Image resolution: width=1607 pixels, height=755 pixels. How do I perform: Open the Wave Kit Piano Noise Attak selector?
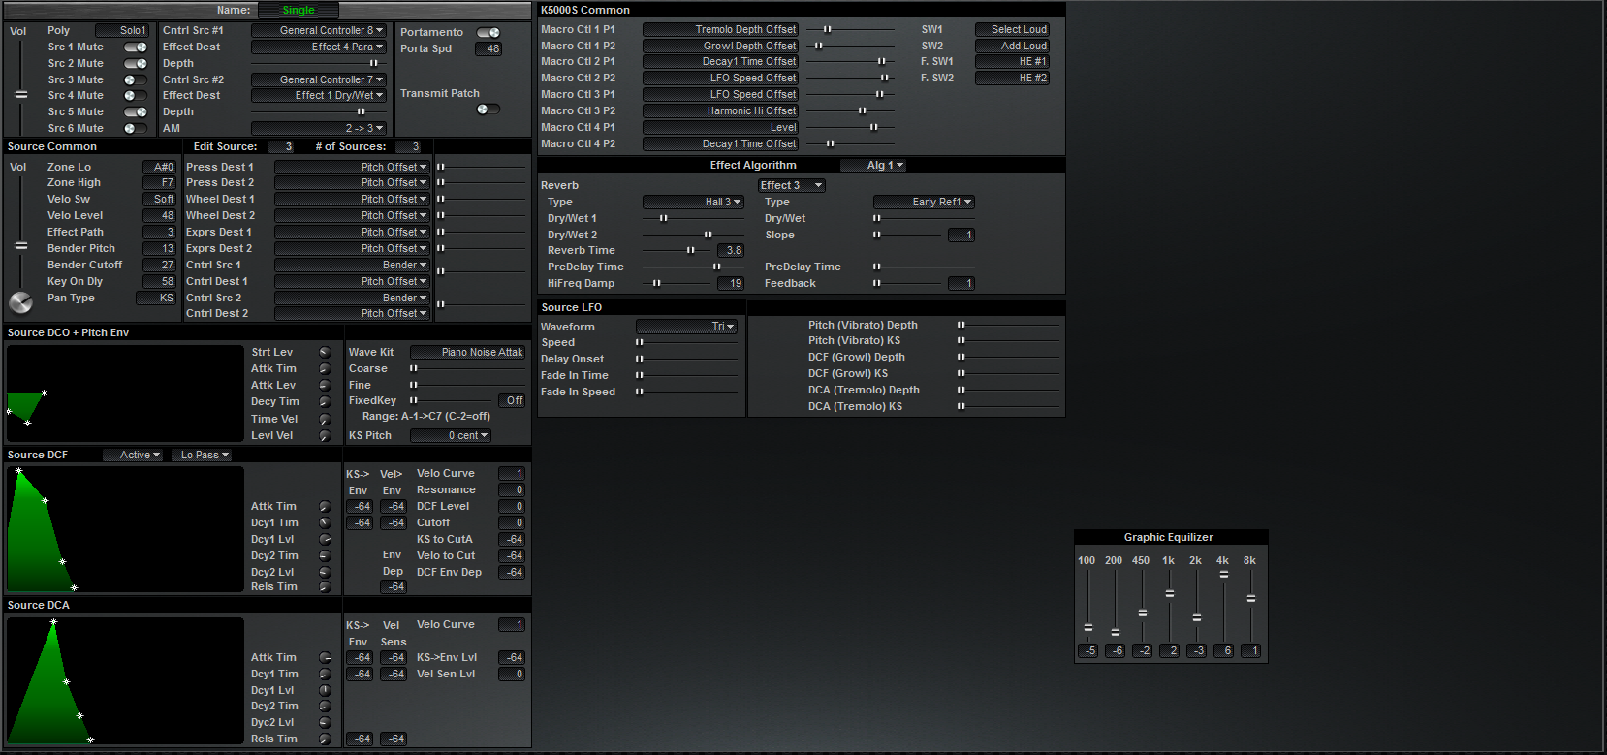[x=468, y=353]
